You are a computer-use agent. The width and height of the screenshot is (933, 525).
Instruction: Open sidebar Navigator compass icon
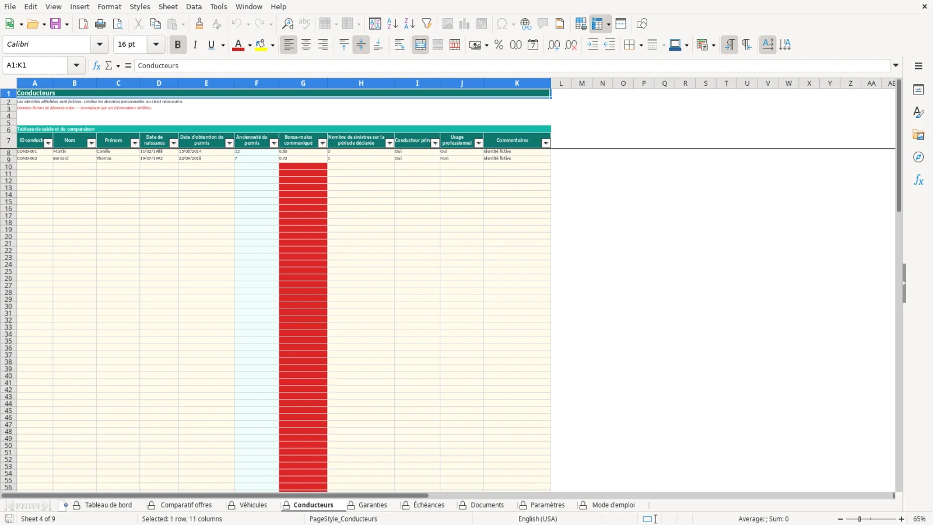918,157
